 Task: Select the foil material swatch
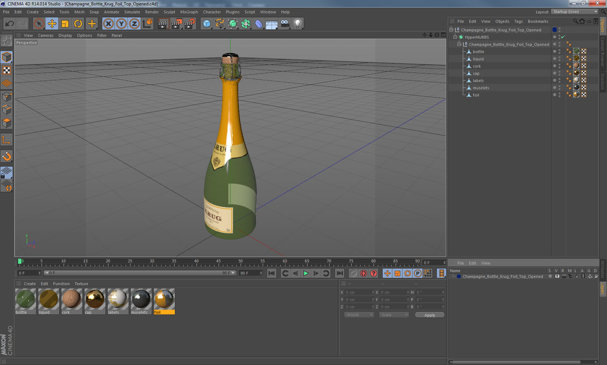pyautogui.click(x=164, y=299)
